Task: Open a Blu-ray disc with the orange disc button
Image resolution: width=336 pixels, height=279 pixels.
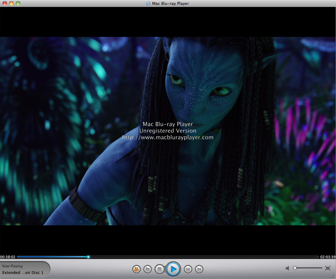Action: pos(136,269)
